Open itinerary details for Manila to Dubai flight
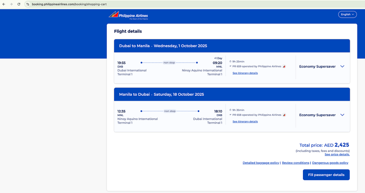365x193 pixels. [x=245, y=122]
